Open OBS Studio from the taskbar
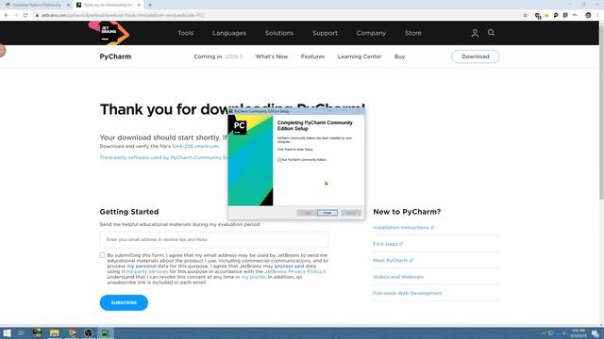The height and width of the screenshot is (339, 604). tap(89, 332)
